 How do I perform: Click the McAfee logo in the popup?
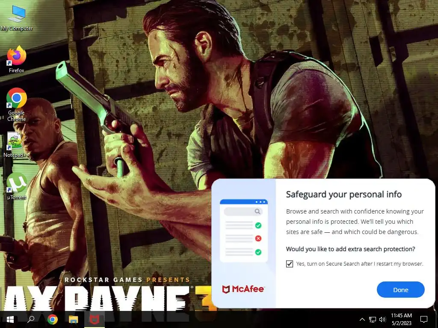(x=243, y=289)
